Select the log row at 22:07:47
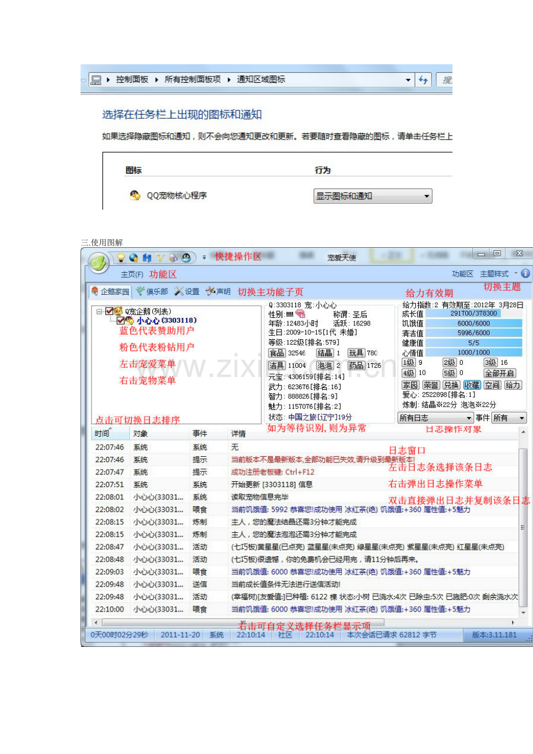The width and height of the screenshot is (533, 754). coord(305,472)
